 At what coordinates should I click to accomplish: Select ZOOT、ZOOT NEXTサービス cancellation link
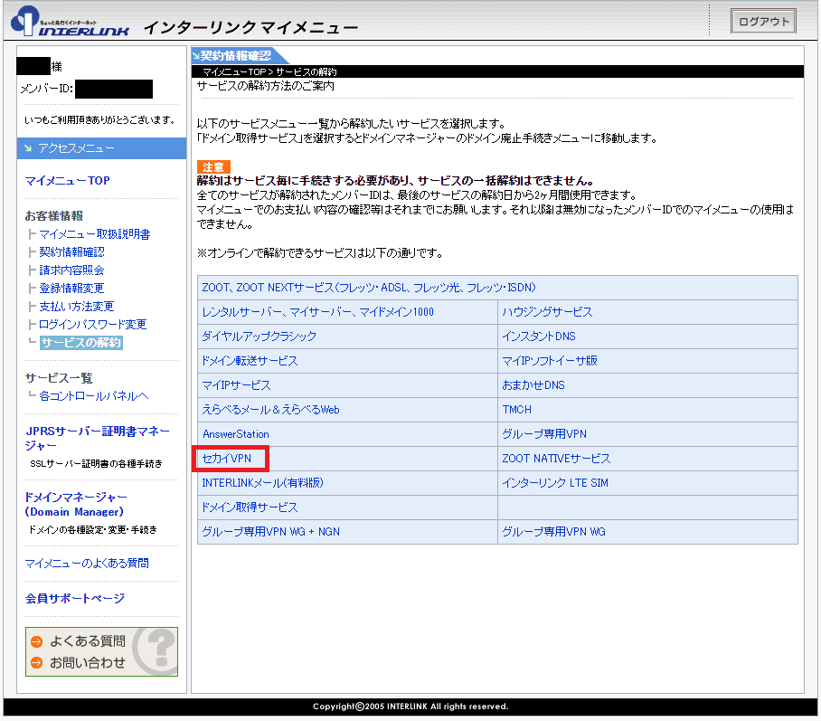(369, 288)
